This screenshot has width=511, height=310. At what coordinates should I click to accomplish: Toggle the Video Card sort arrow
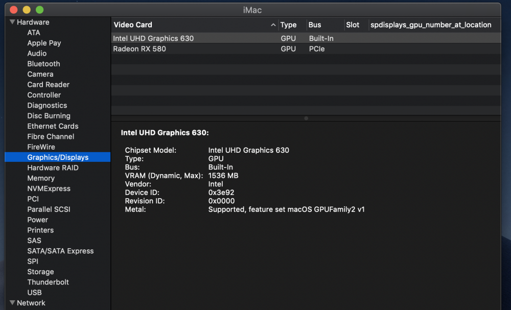[x=273, y=25]
